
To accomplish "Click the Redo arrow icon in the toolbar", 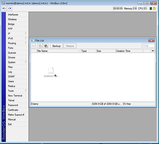I will [10, 8].
